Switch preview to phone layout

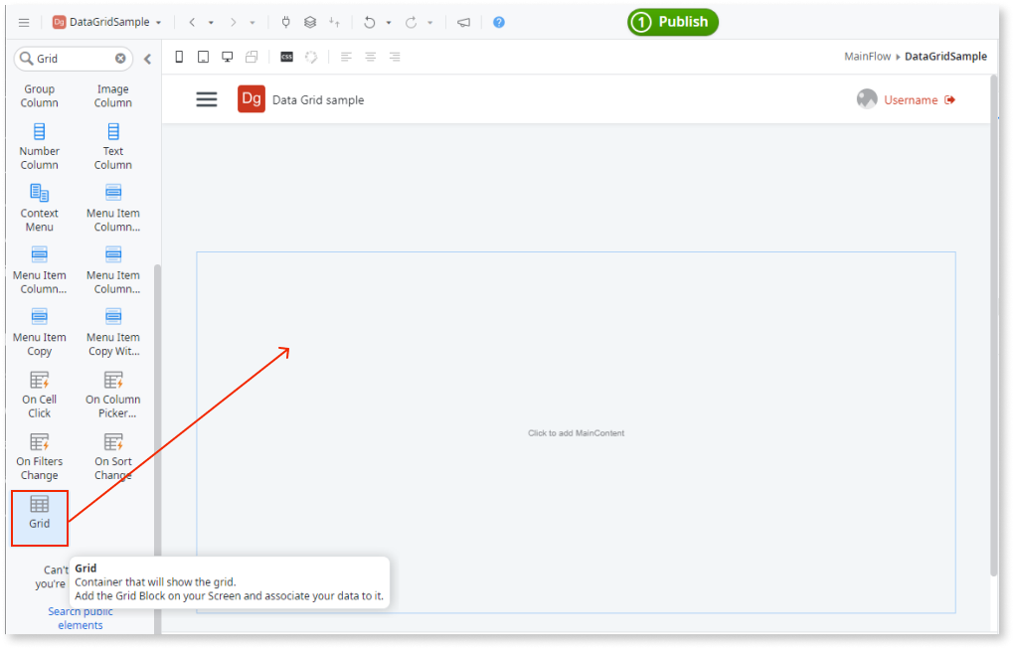179,57
